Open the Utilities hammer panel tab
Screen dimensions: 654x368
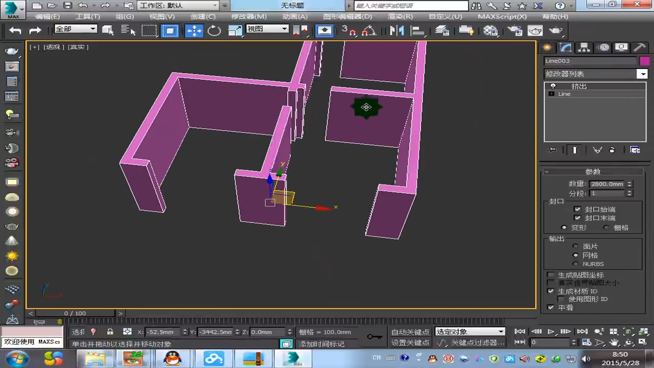coord(640,48)
